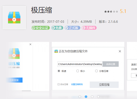Select the 极速 radio option
This screenshot has height=99, width=137.
(x=59, y=71)
